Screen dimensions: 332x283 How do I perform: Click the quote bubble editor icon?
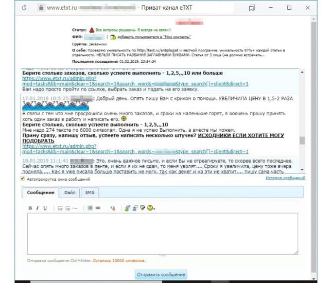tap(143, 208)
